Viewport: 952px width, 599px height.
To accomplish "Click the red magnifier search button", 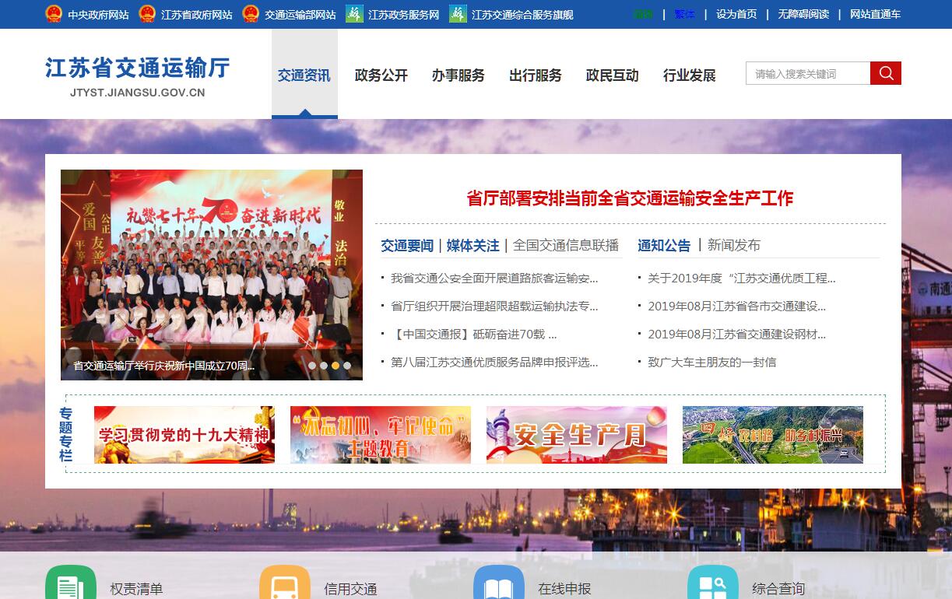I will tap(885, 73).
